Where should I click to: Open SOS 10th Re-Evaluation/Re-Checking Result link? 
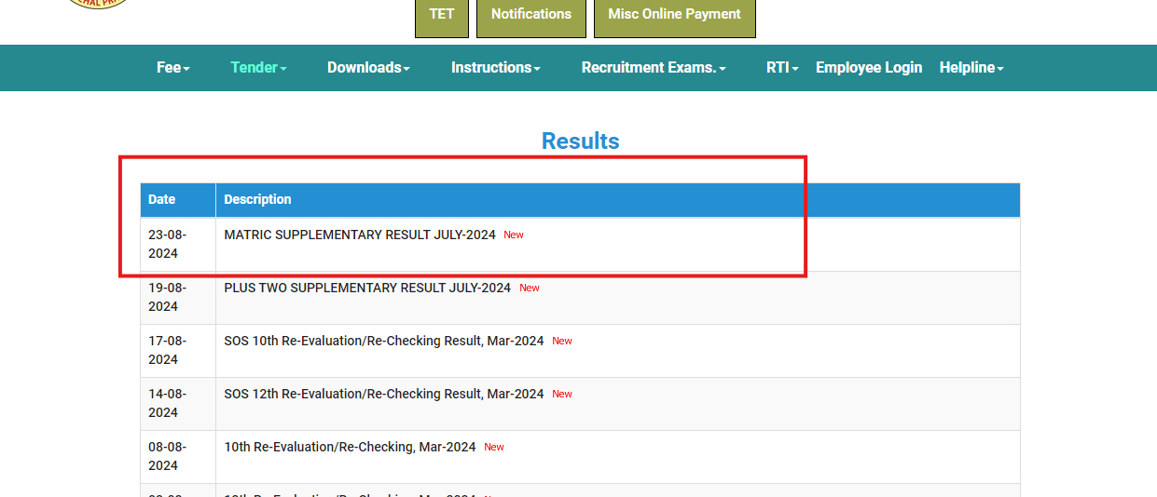[x=384, y=341]
